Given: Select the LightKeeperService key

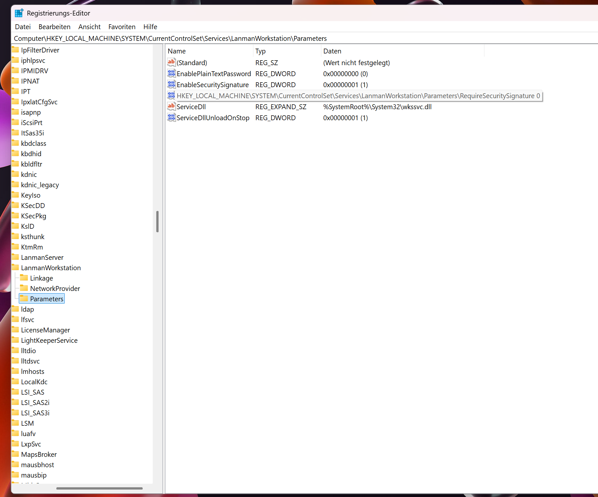Looking at the screenshot, I should click(49, 340).
